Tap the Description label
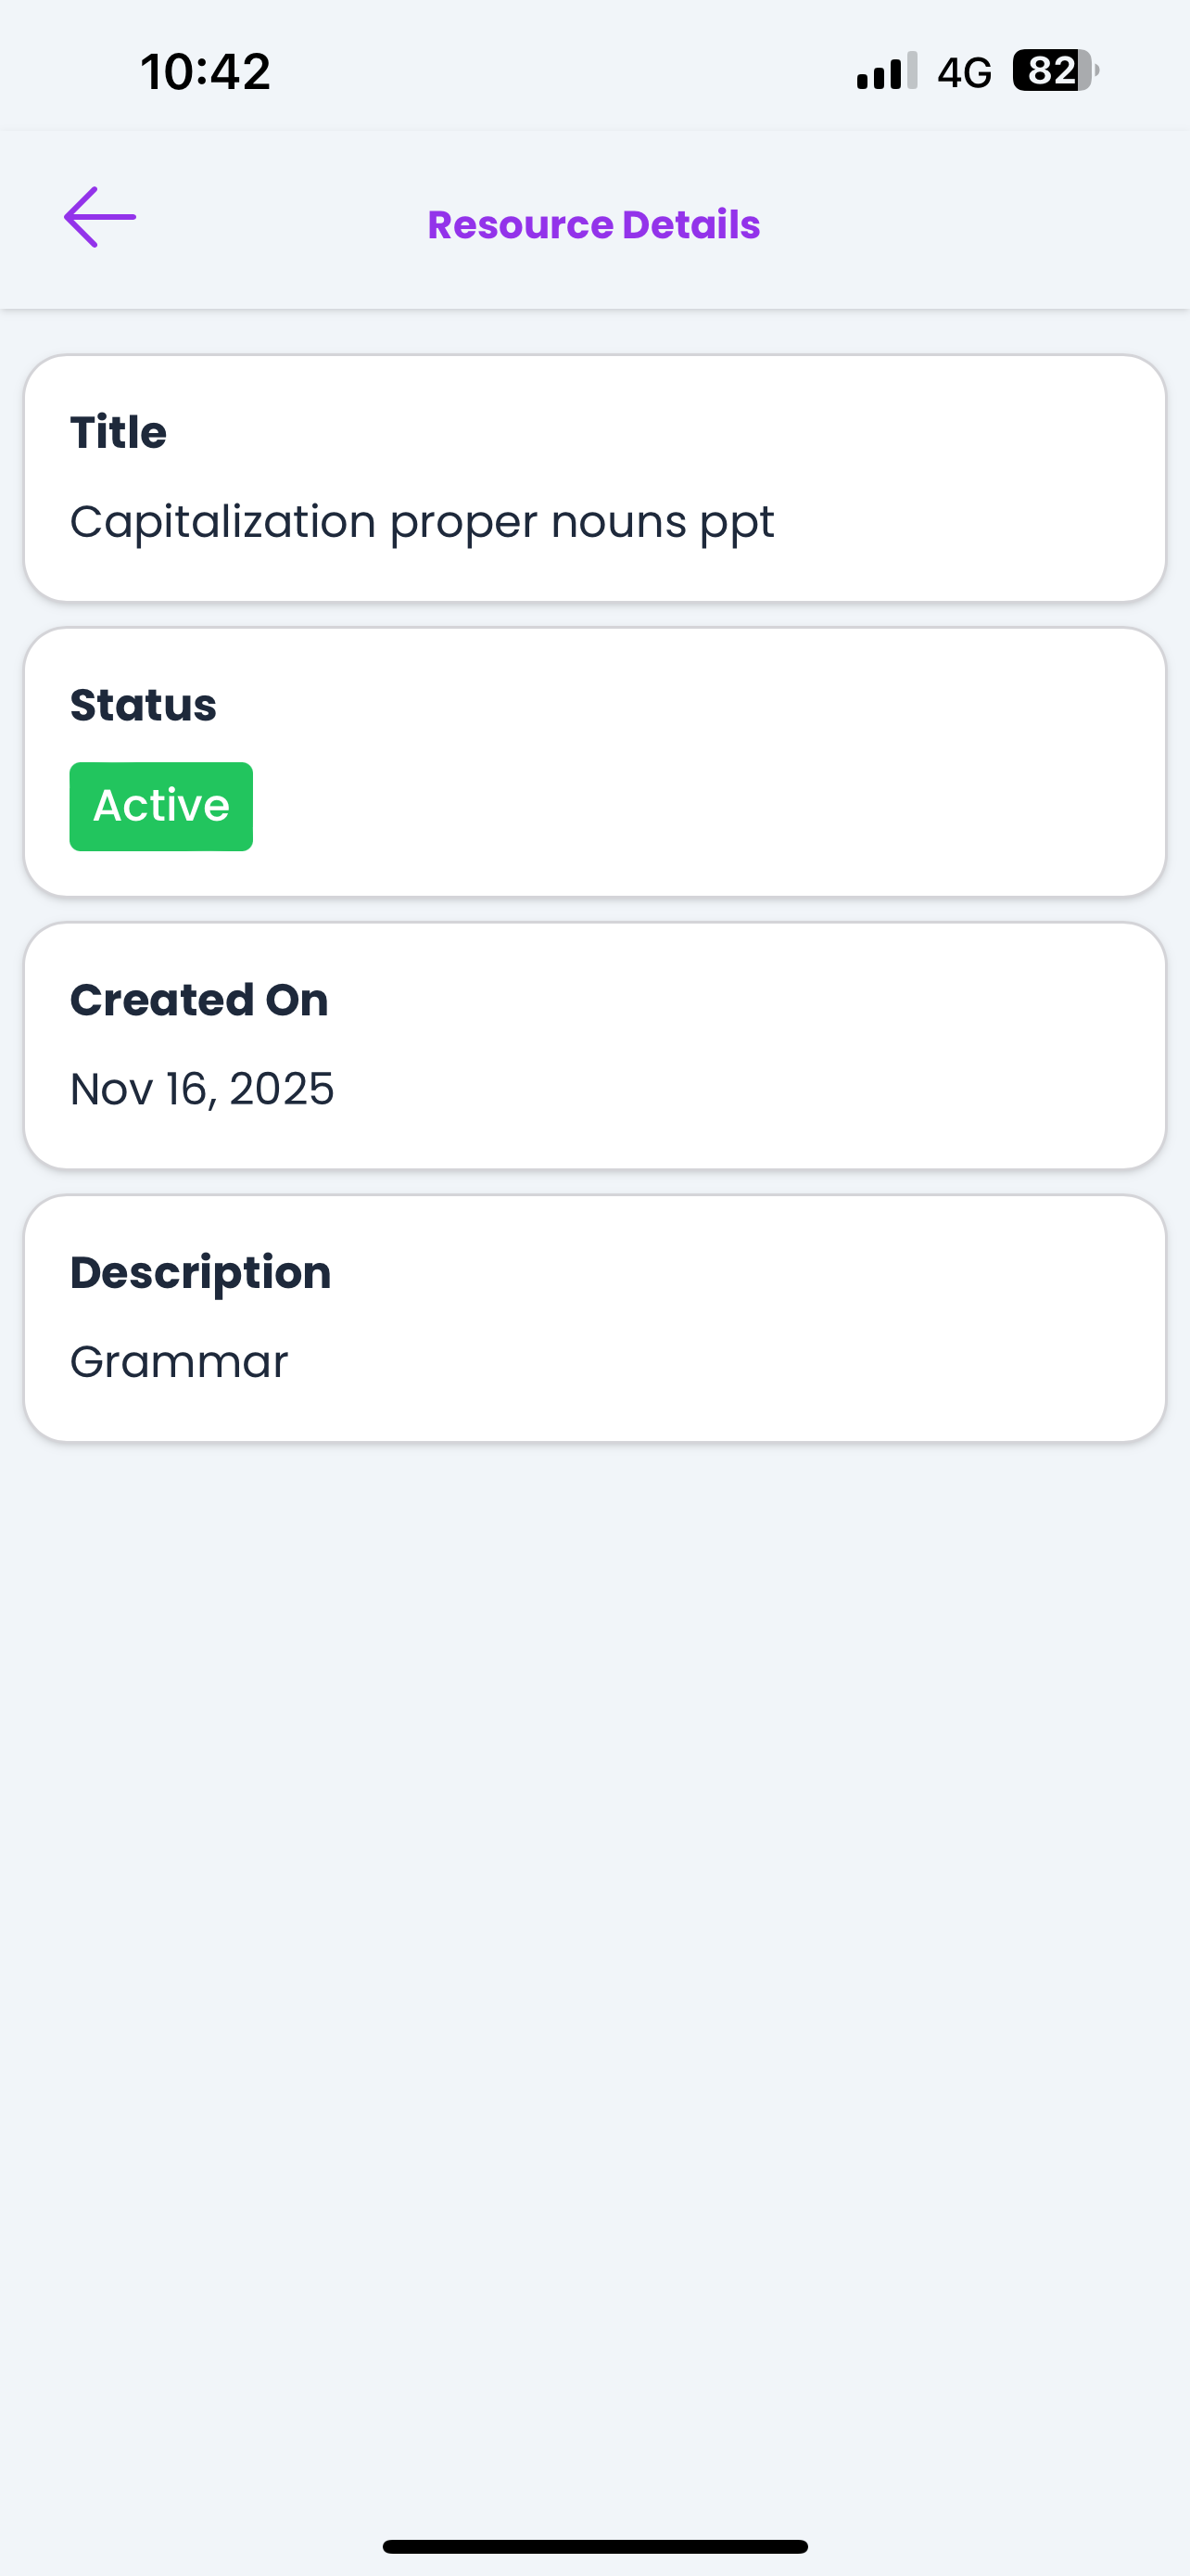Image resolution: width=1190 pixels, height=2576 pixels. coord(200,1273)
